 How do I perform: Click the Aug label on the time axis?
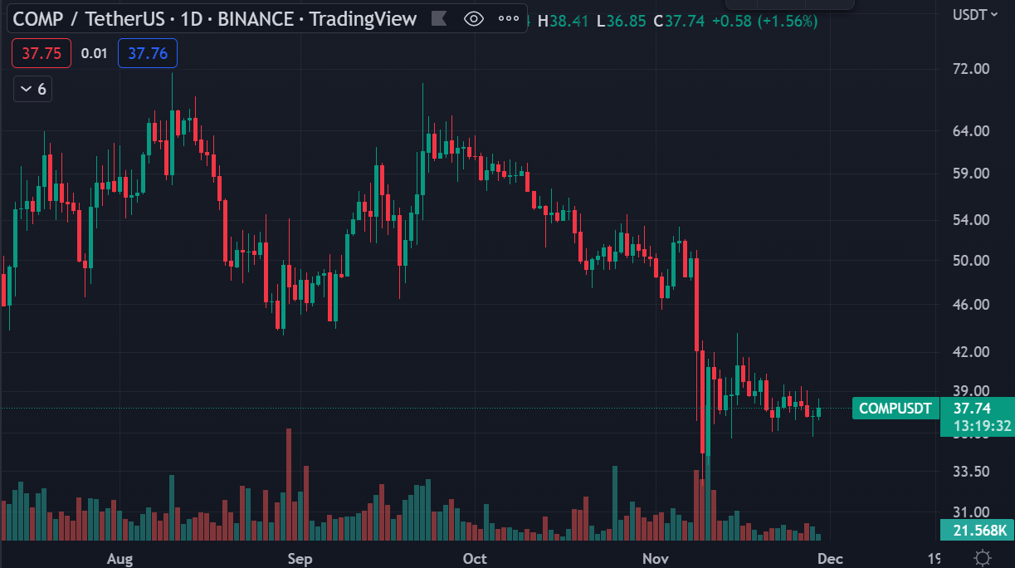120,558
